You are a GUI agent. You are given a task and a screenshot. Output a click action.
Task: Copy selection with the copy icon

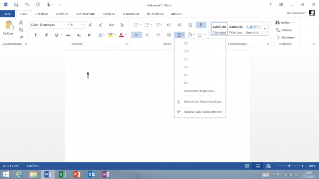(x=21, y=30)
